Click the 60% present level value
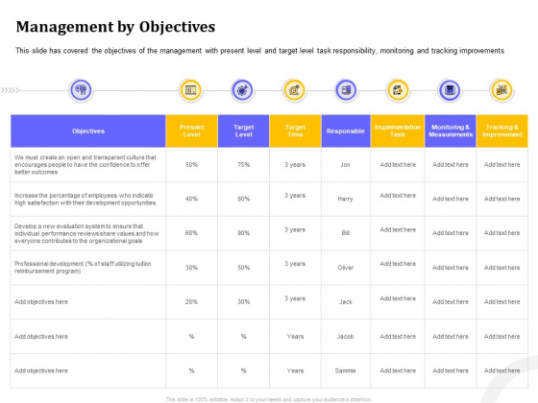This screenshot has width=538, height=403. coord(191,233)
